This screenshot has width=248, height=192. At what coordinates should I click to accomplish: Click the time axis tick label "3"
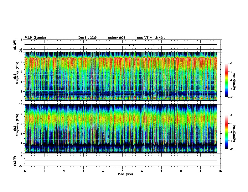click(x=83, y=171)
